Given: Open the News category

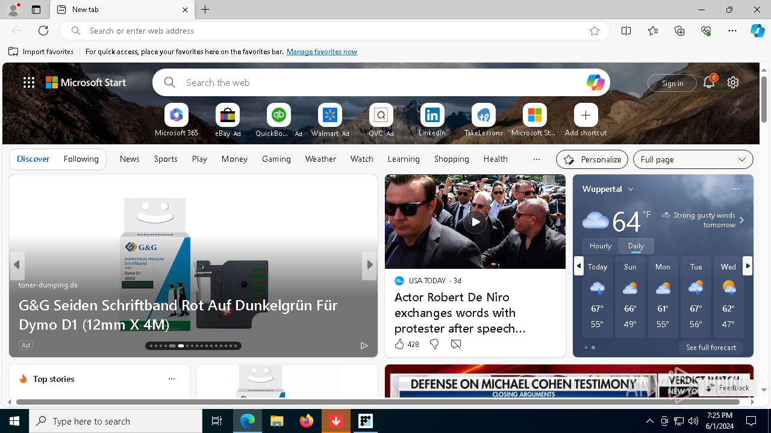Looking at the screenshot, I should (130, 159).
